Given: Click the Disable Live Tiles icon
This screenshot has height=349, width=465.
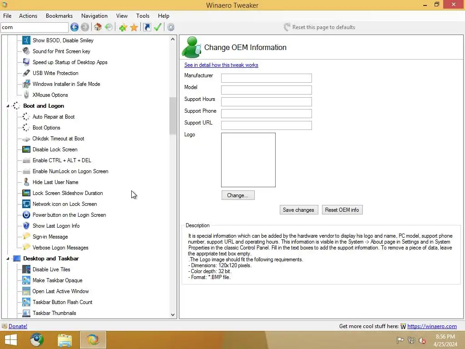Looking at the screenshot, I should (x=26, y=269).
